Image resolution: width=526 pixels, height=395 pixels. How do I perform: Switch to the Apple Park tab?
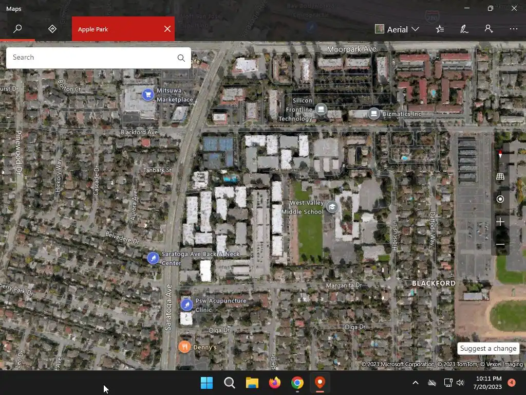tap(123, 29)
